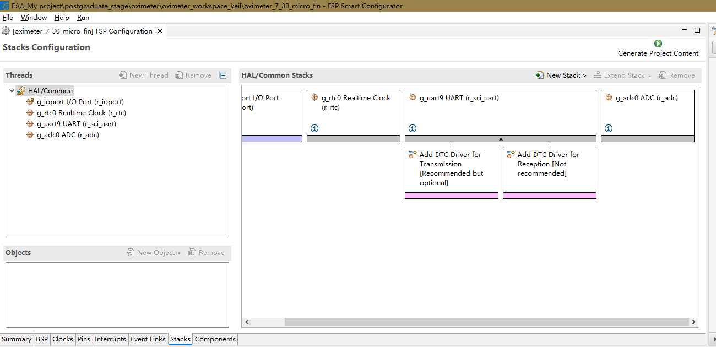
Task: Collapse the HAL/Common tree node
Action: click(x=12, y=91)
